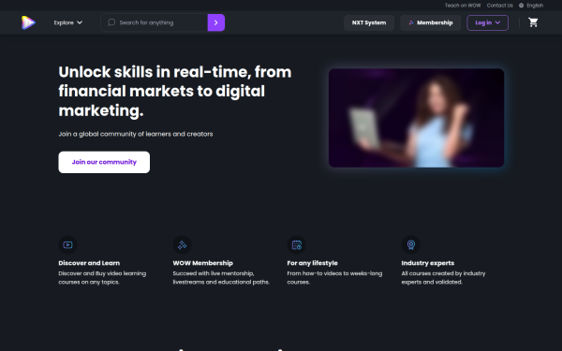This screenshot has height=351, width=562.
Task: Click Join our community button
Action: tap(104, 162)
